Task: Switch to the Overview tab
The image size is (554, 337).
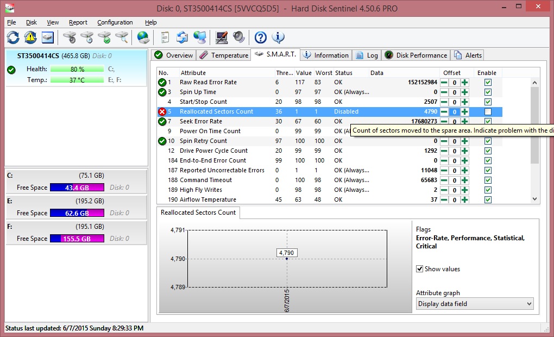Action: [173, 55]
